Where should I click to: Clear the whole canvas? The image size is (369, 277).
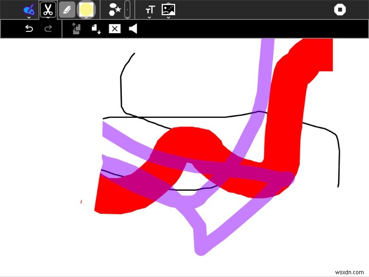click(114, 29)
